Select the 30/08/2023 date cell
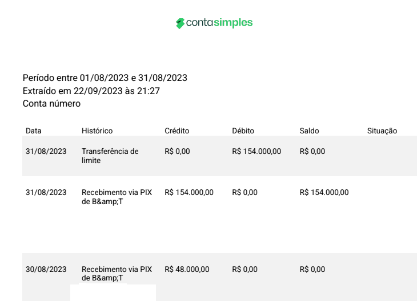 coord(46,270)
